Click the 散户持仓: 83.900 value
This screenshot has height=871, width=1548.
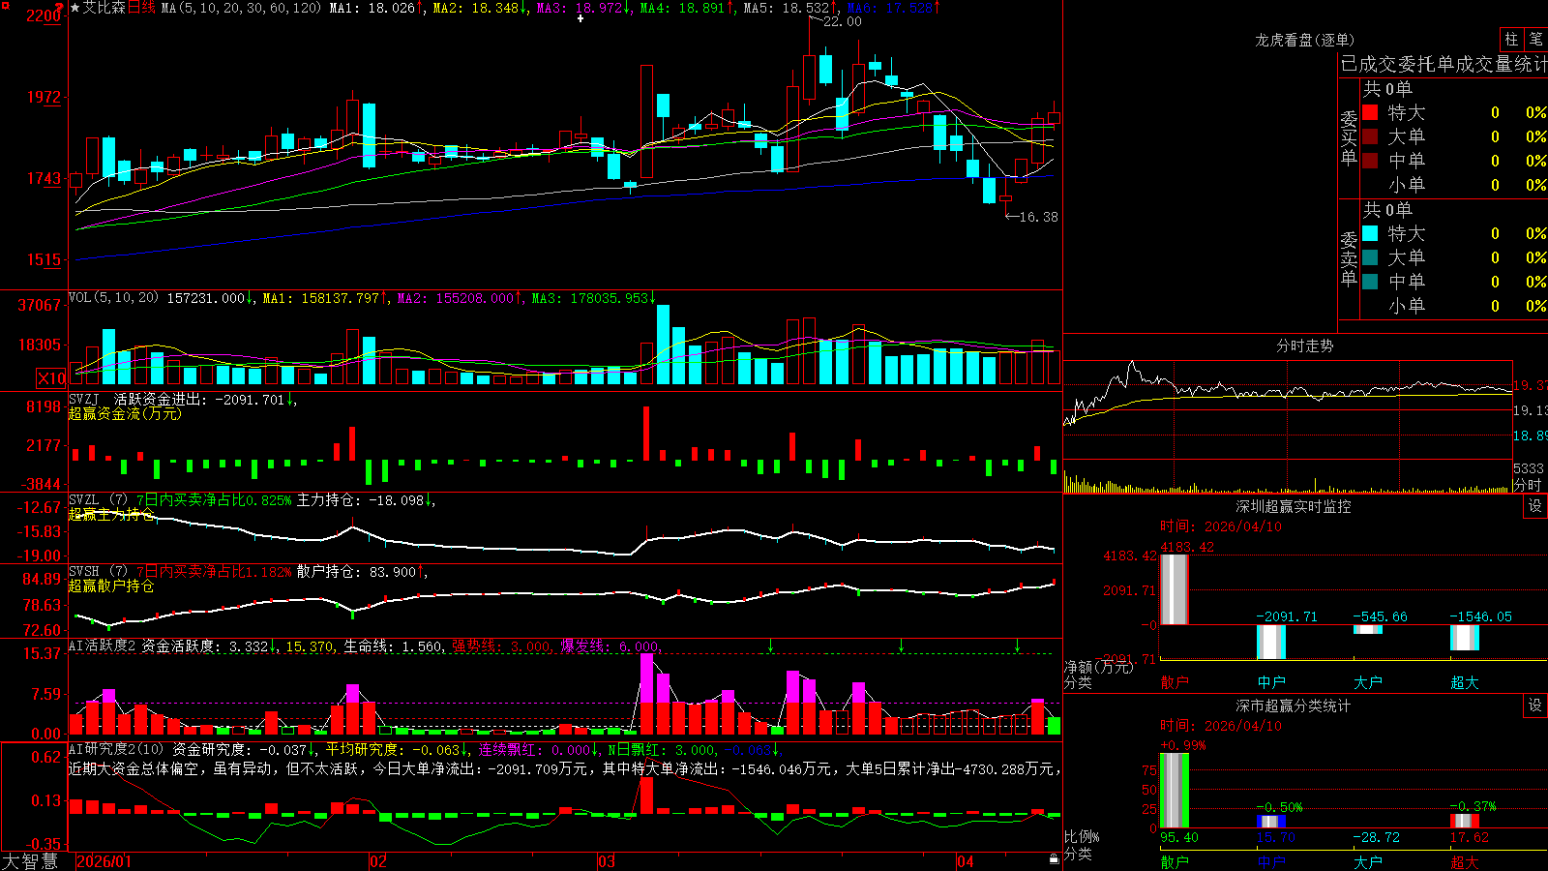(x=360, y=572)
